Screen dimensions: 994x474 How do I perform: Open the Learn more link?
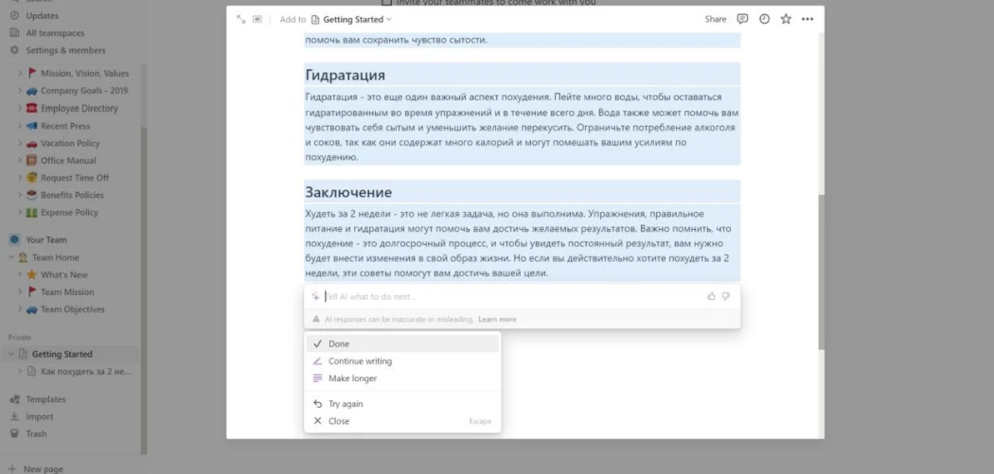click(497, 320)
